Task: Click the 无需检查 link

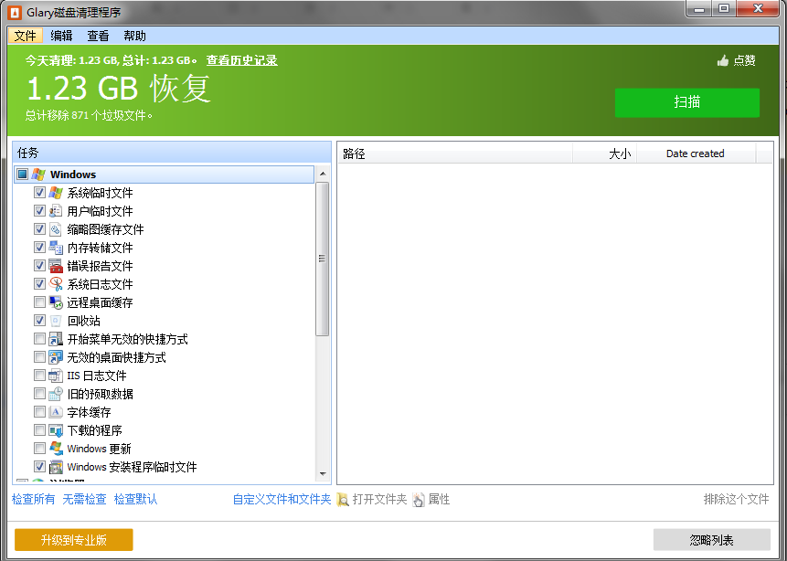Action: (84, 499)
